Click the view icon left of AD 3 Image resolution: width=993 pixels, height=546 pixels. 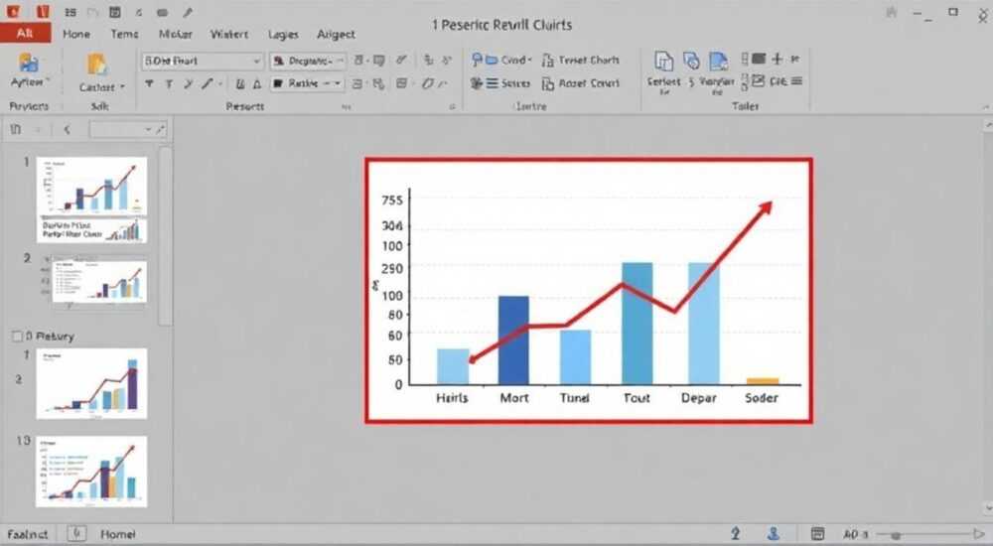(817, 534)
